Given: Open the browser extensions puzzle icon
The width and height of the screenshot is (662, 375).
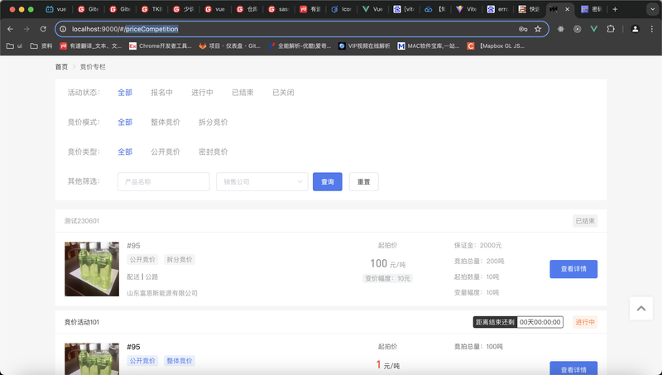Looking at the screenshot, I should tap(611, 29).
